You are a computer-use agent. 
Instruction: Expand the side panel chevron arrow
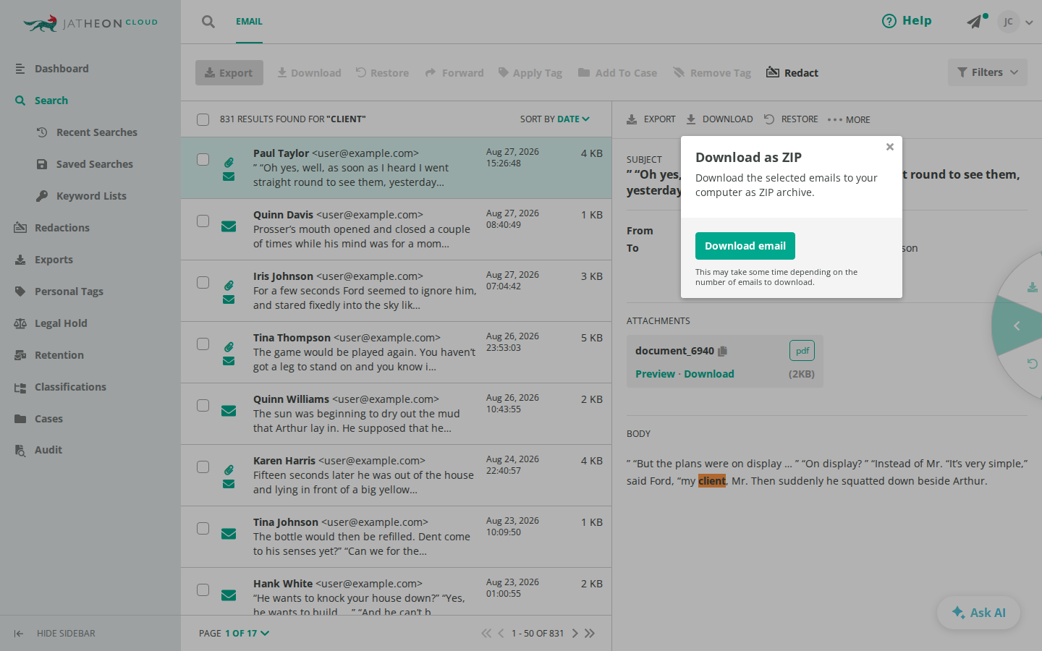click(x=1017, y=326)
